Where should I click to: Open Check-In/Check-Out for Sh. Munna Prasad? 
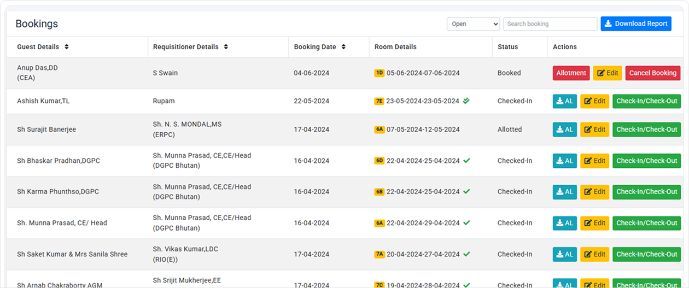point(646,223)
